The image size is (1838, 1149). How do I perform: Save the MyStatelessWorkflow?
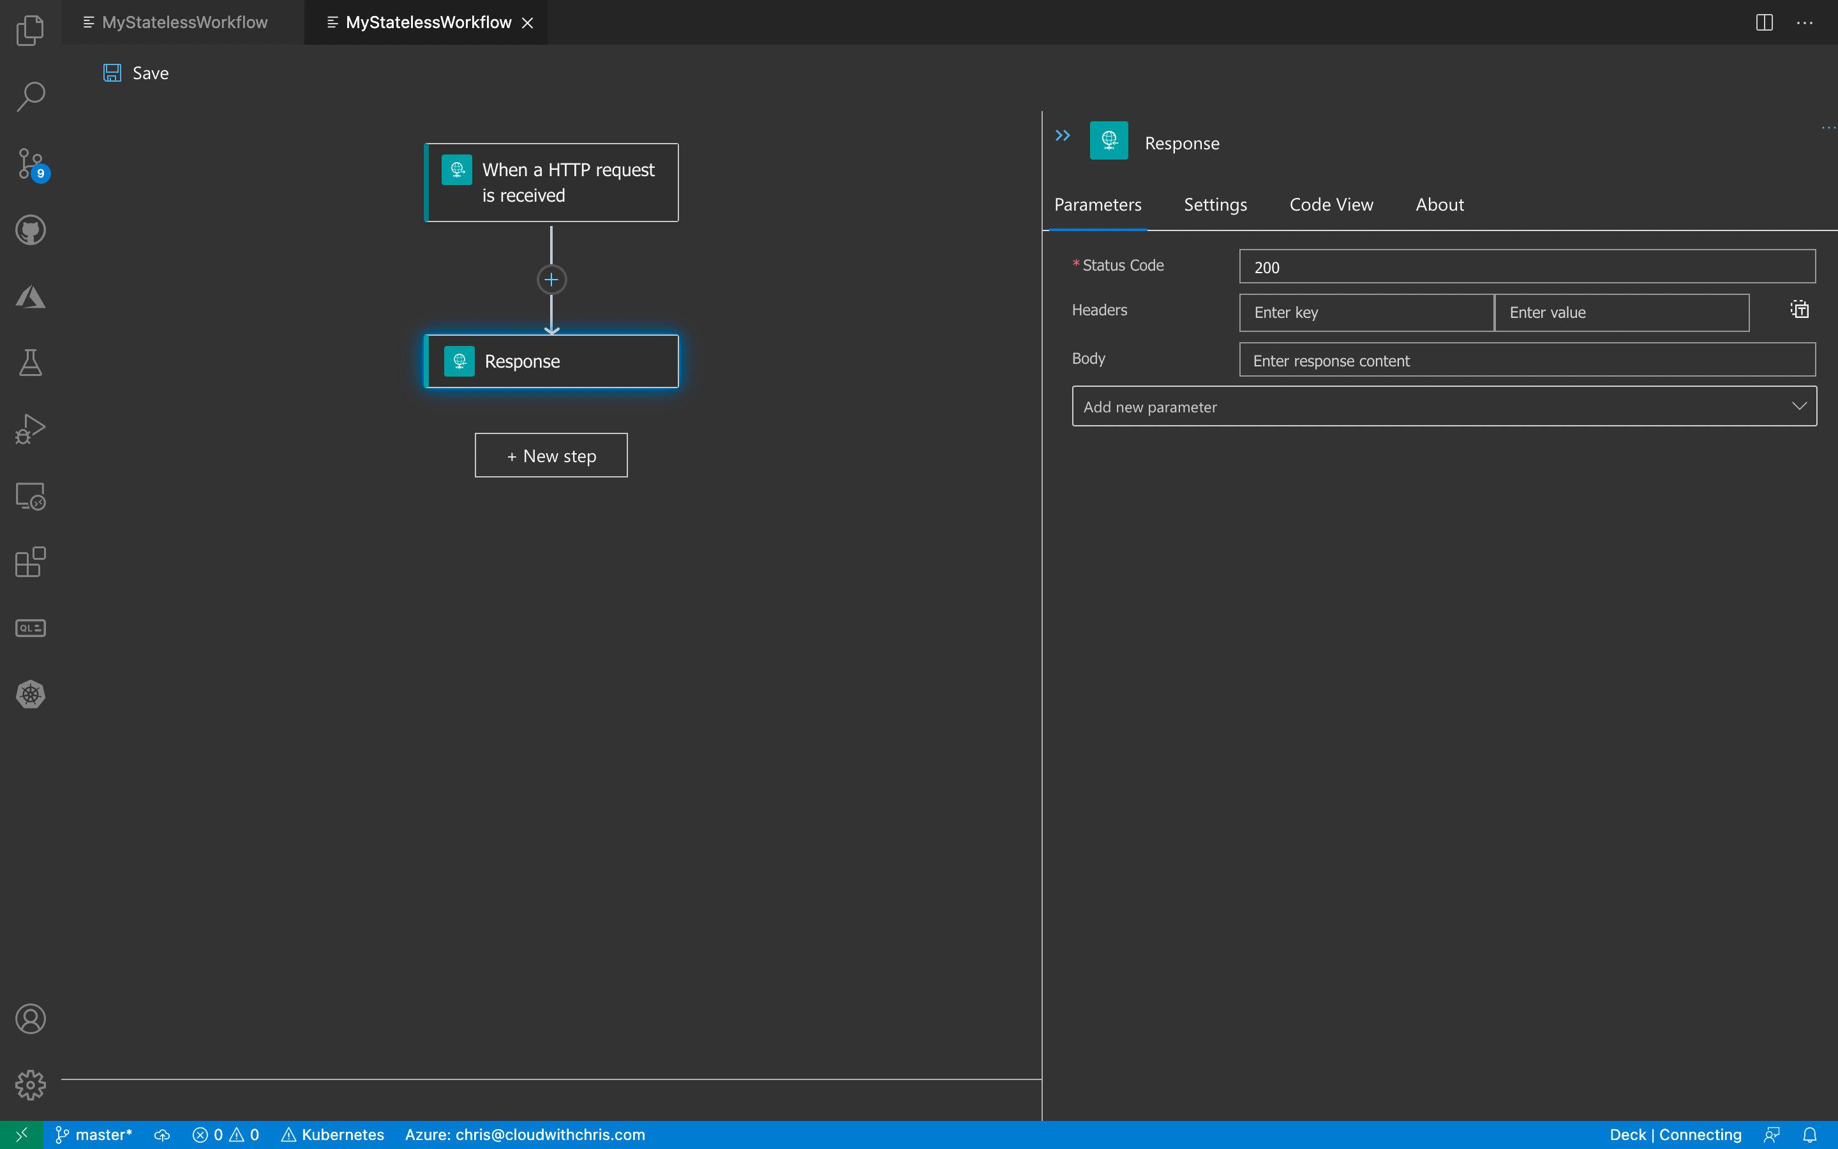pos(137,73)
